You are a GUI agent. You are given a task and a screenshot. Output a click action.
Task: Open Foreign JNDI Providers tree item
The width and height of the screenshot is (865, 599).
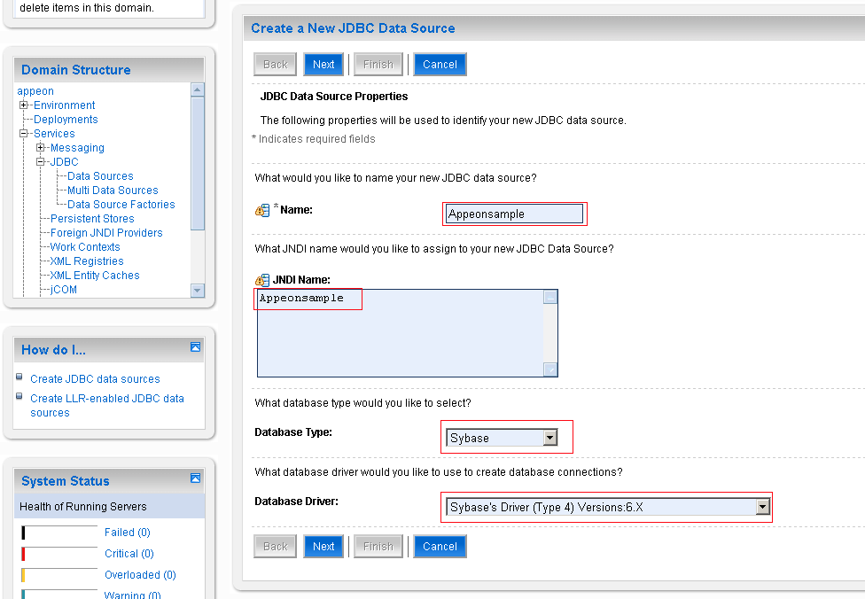point(106,233)
